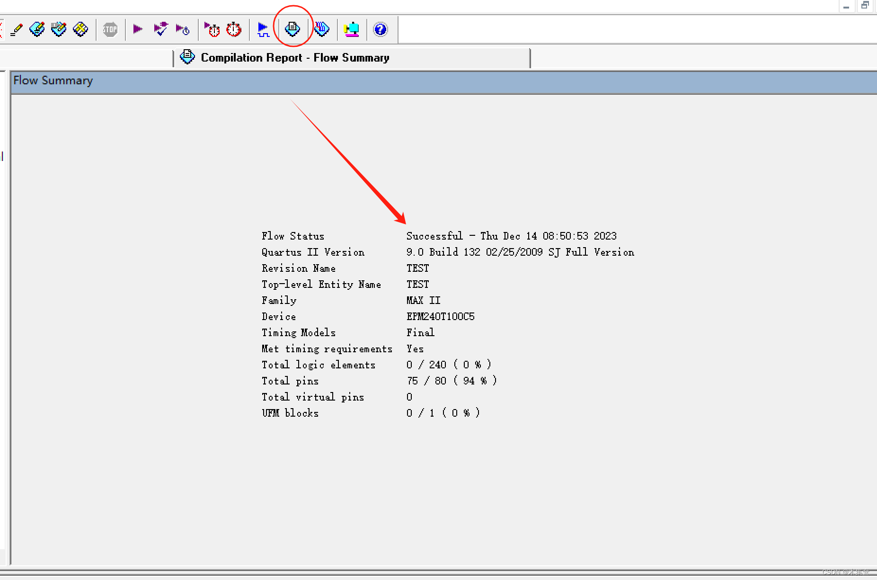Open the Classic Timing Analyzer stopwatch icon
Screen dimensions: 877x580
tap(212, 29)
